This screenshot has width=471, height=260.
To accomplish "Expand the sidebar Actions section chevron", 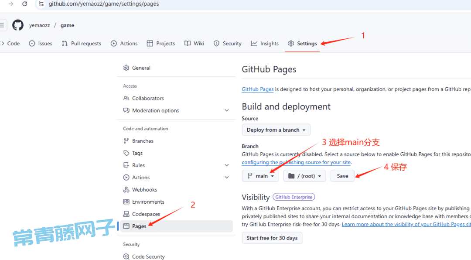I will 227,178.
